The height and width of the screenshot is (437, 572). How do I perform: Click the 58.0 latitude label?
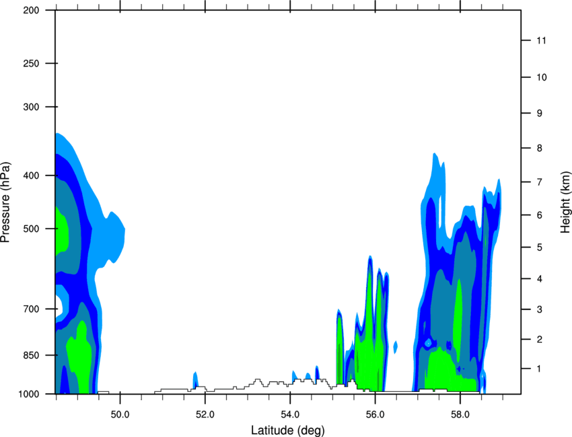click(x=460, y=415)
